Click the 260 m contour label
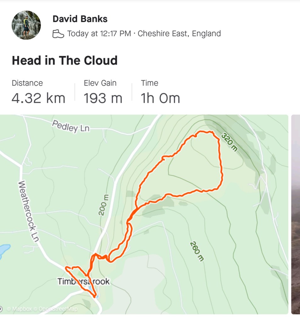 click(x=197, y=252)
